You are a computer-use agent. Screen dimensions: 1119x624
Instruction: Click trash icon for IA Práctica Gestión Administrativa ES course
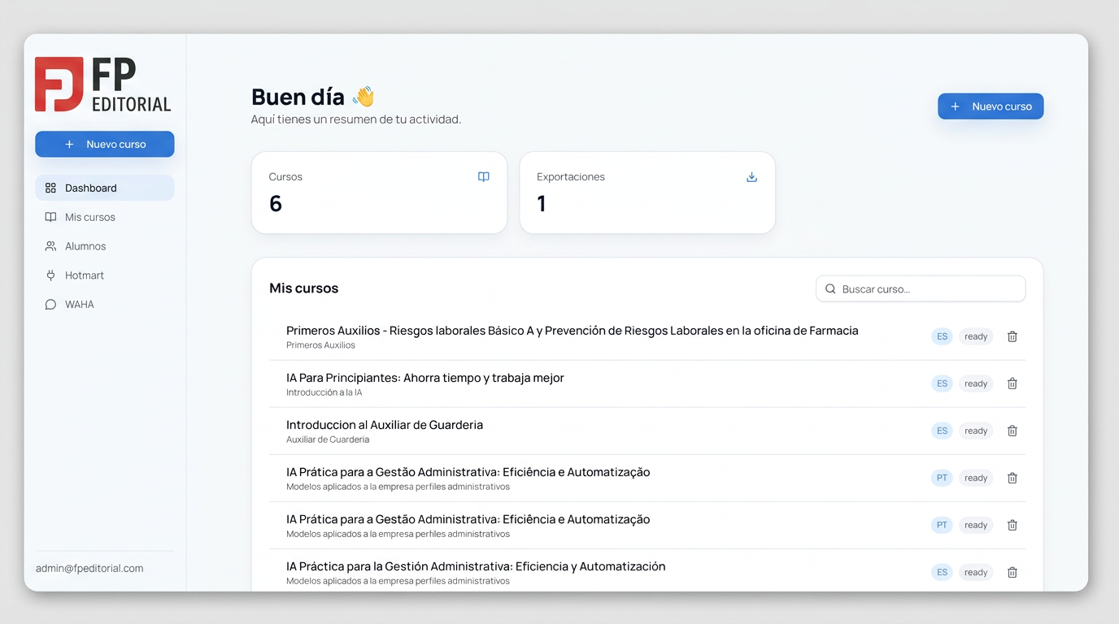point(1012,572)
